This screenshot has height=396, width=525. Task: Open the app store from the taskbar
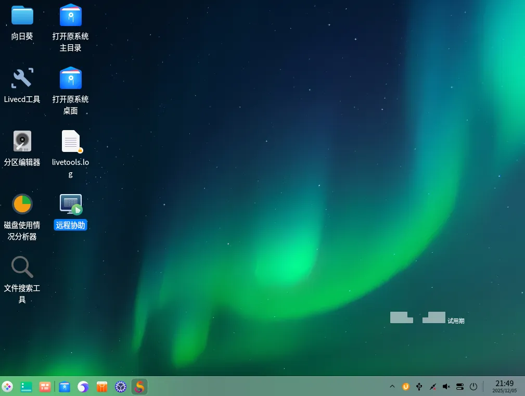[x=101, y=387]
